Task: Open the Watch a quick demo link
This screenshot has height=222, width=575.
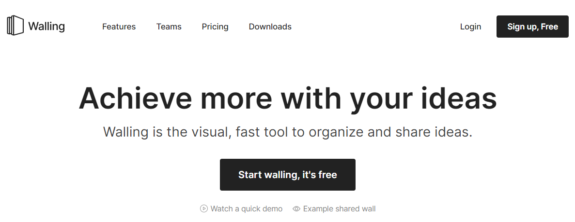Action: click(246, 209)
